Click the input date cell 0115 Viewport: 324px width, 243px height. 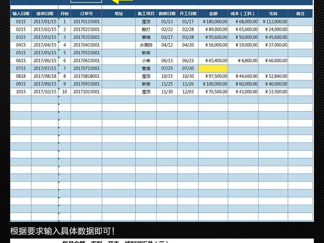coord(21,22)
